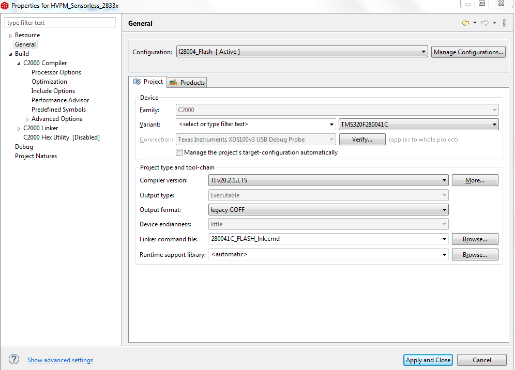This screenshot has height=370, width=515.
Task: Expand the Resource tree node
Action: 10,36
